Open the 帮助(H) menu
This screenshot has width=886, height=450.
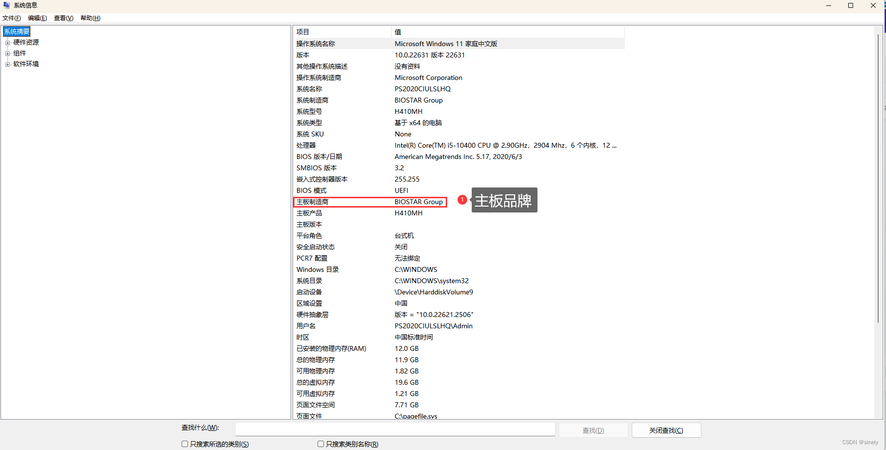90,18
